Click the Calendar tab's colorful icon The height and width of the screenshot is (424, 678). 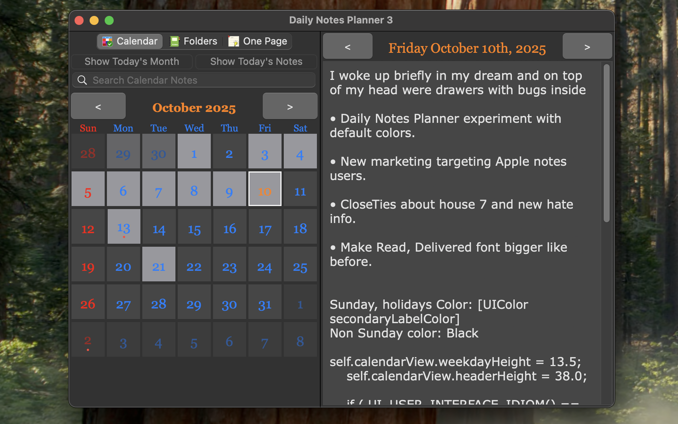(107, 41)
